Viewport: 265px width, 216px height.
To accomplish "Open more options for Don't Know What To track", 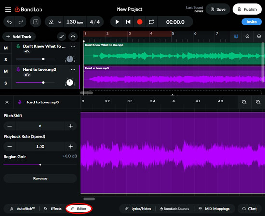I will (x=73, y=46).
